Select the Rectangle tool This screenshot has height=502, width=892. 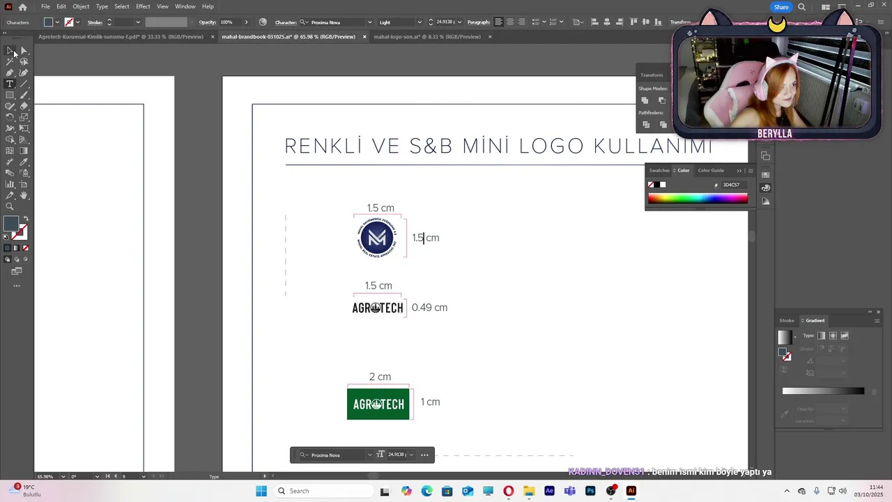pos(10,96)
